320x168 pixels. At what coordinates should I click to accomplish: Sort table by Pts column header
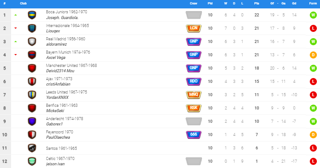pyautogui.click(x=257, y=4)
